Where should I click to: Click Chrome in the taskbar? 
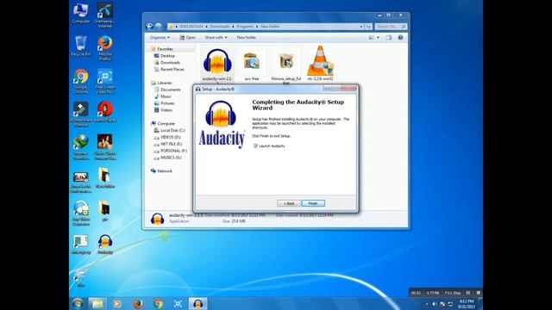point(158,303)
